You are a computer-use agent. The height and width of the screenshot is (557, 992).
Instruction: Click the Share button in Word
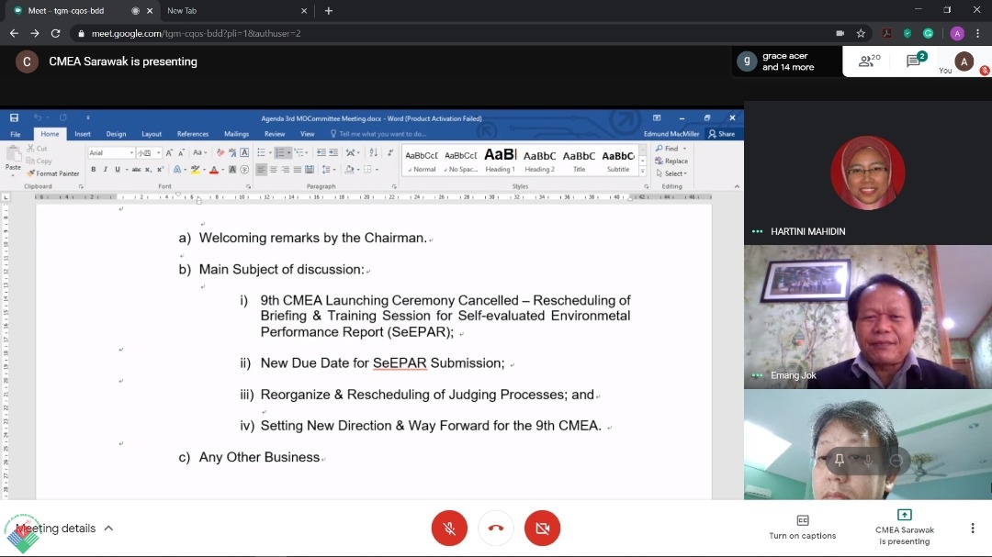(722, 134)
